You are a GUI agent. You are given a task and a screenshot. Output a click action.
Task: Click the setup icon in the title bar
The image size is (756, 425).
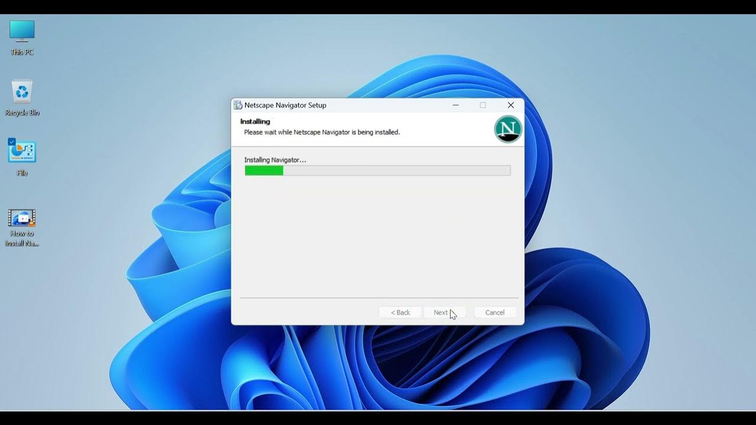237,105
